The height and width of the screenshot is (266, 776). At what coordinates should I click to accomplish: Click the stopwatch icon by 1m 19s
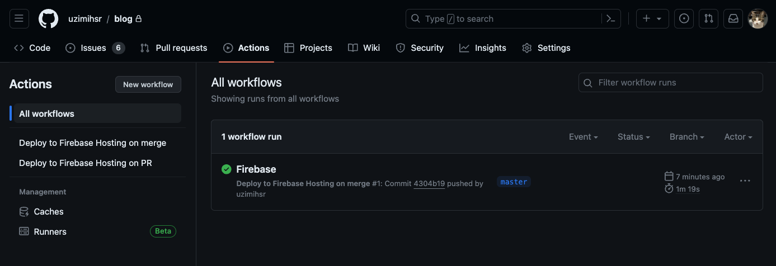point(669,189)
